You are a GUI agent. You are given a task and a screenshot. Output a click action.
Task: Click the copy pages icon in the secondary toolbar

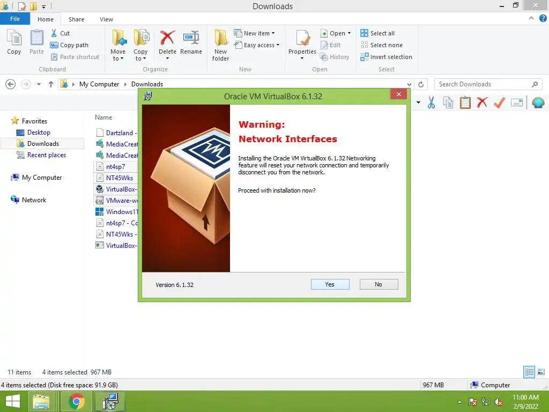(x=448, y=102)
